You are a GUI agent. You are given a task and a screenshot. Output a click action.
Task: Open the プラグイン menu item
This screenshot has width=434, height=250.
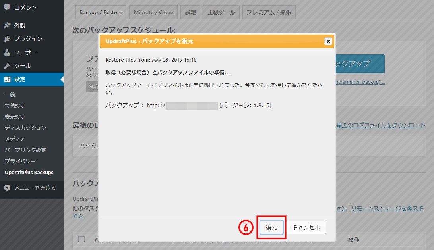(32, 38)
